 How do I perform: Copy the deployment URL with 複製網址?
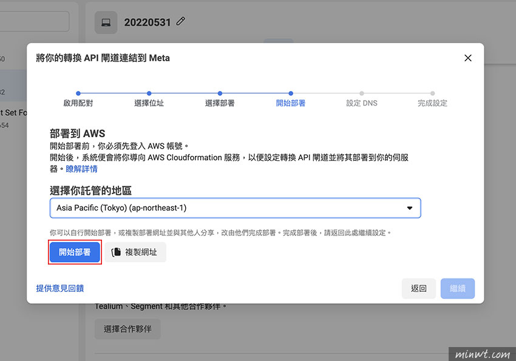(135, 252)
